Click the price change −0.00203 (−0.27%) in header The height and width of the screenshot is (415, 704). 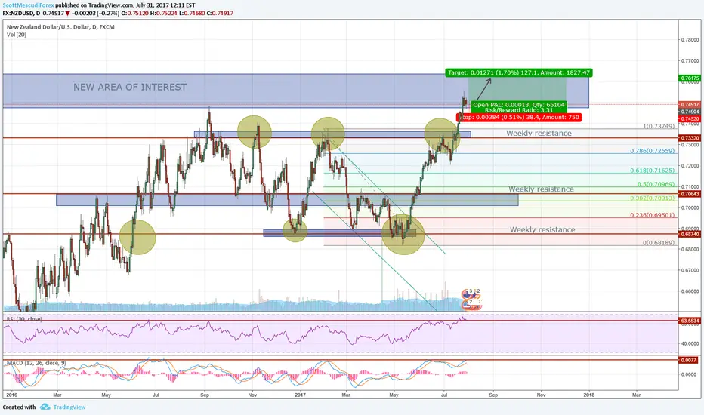coord(96,13)
